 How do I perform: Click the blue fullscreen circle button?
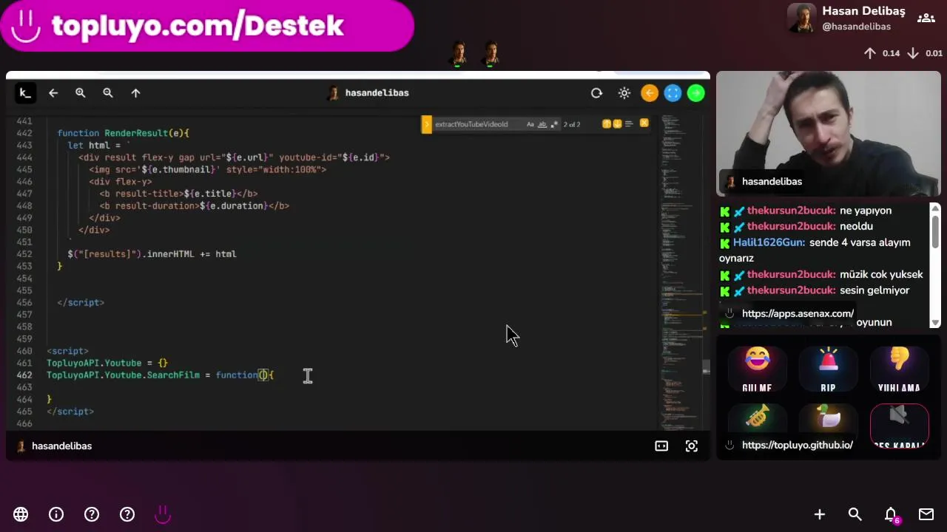(673, 93)
